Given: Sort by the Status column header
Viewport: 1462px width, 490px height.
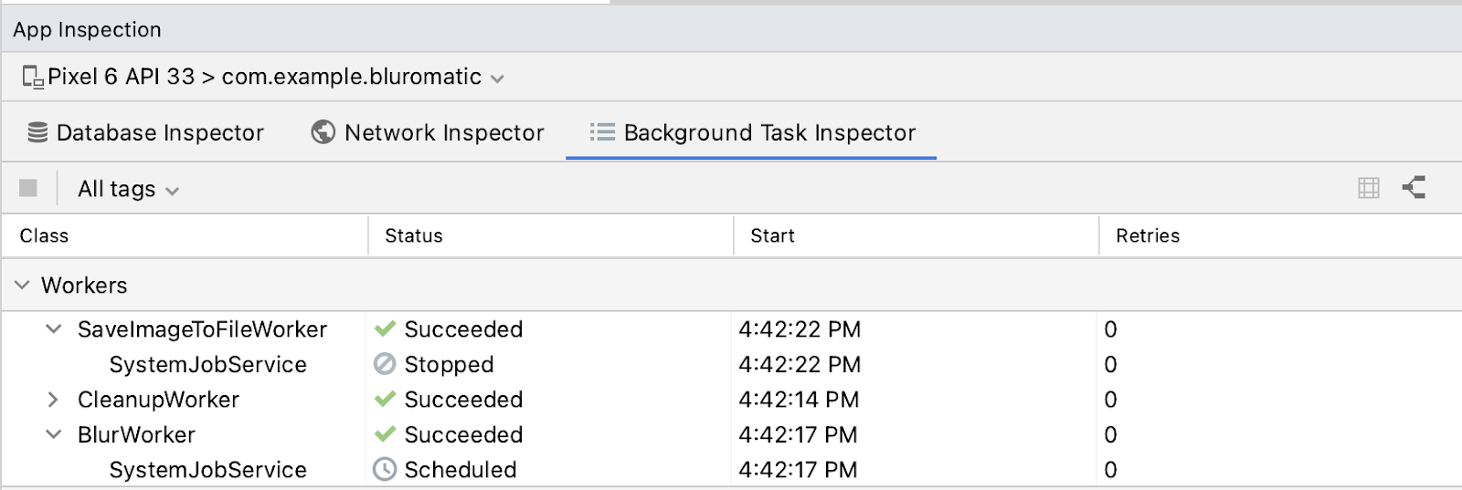Looking at the screenshot, I should 413,236.
